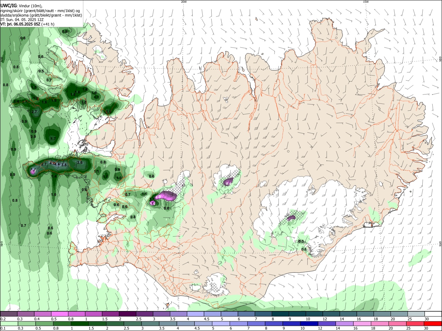Click the '3.6' precipitation value on the map

pyautogui.click(x=80, y=162)
